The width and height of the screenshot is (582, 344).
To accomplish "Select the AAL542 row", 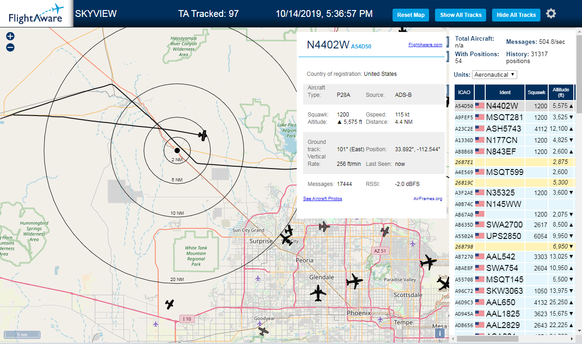I will point(514,257).
